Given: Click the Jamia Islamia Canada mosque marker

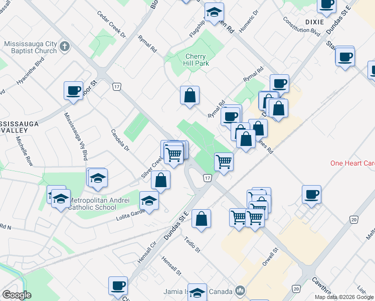Looking at the screenshot, I should point(240,291).
